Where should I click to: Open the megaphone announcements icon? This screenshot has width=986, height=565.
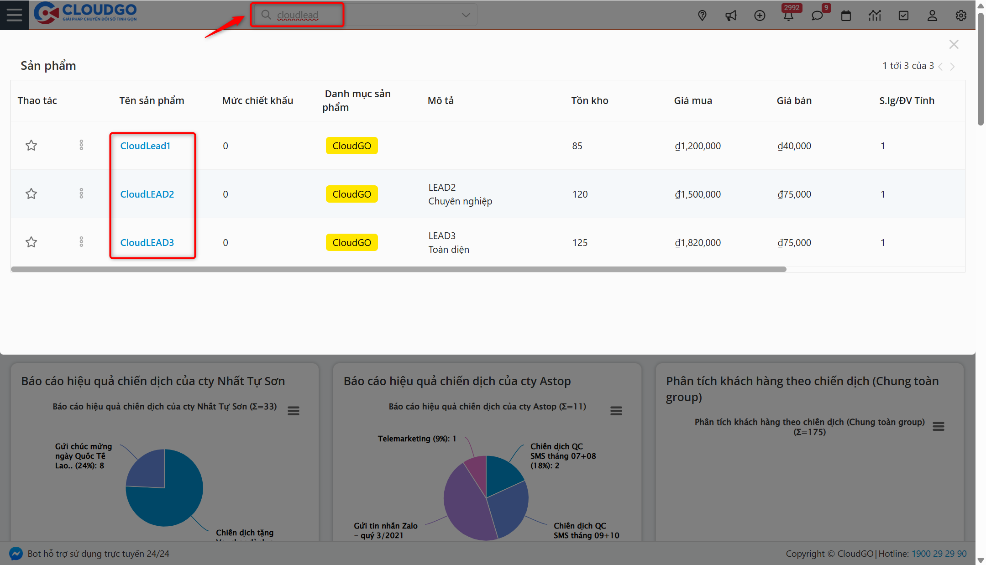click(x=731, y=16)
